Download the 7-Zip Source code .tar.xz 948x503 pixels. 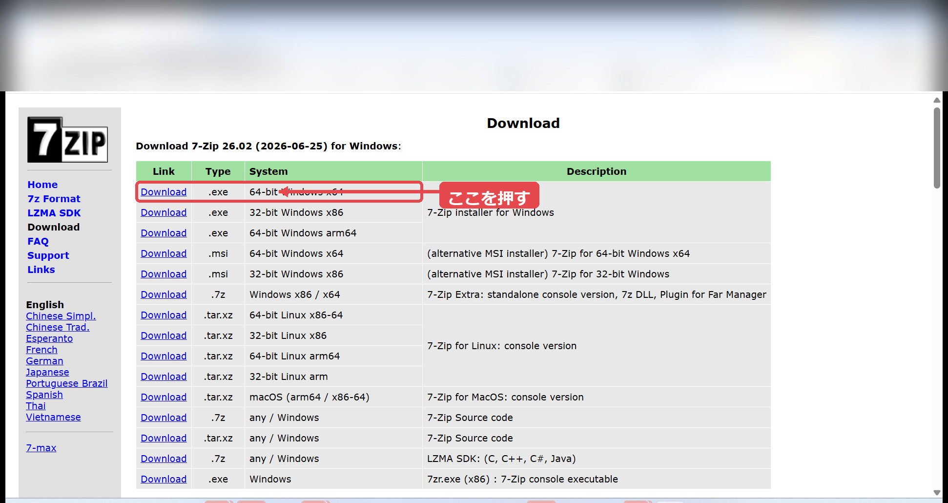pos(164,438)
